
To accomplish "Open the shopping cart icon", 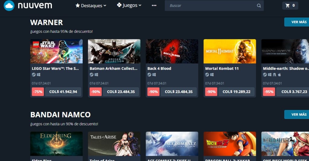I will tap(287, 5).
